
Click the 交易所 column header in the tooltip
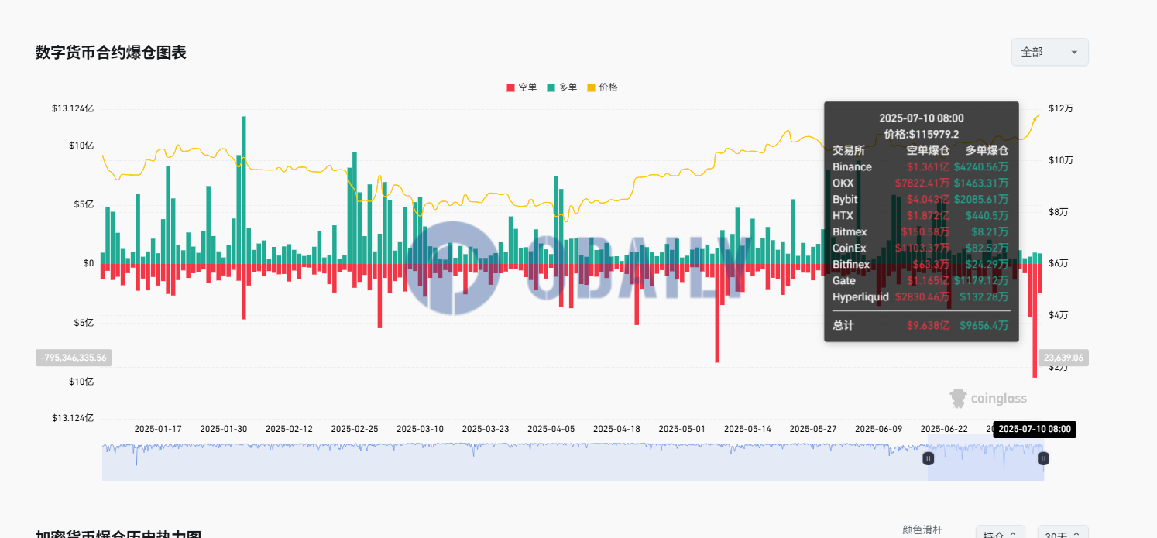coord(849,150)
